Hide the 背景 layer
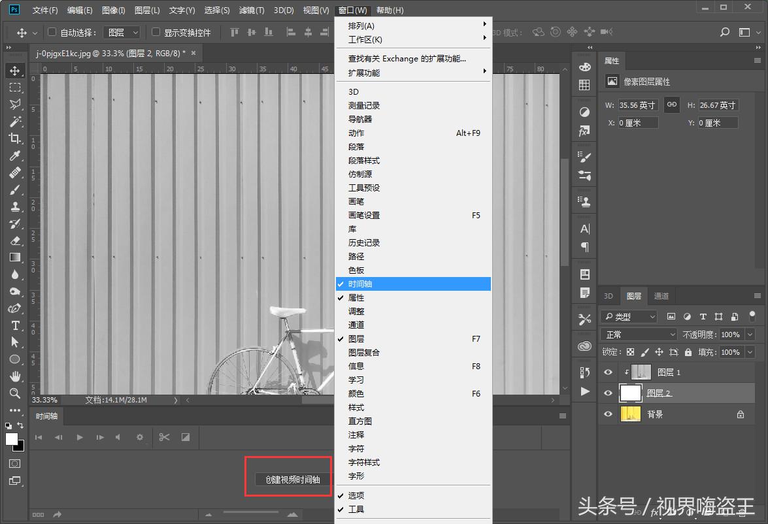The image size is (768, 524). (x=607, y=414)
